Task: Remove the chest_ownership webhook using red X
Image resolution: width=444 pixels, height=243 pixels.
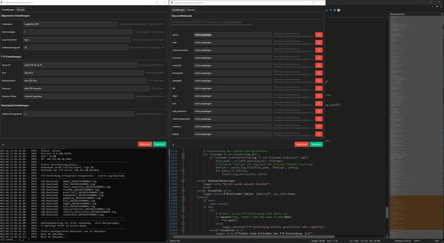Action: (x=319, y=50)
